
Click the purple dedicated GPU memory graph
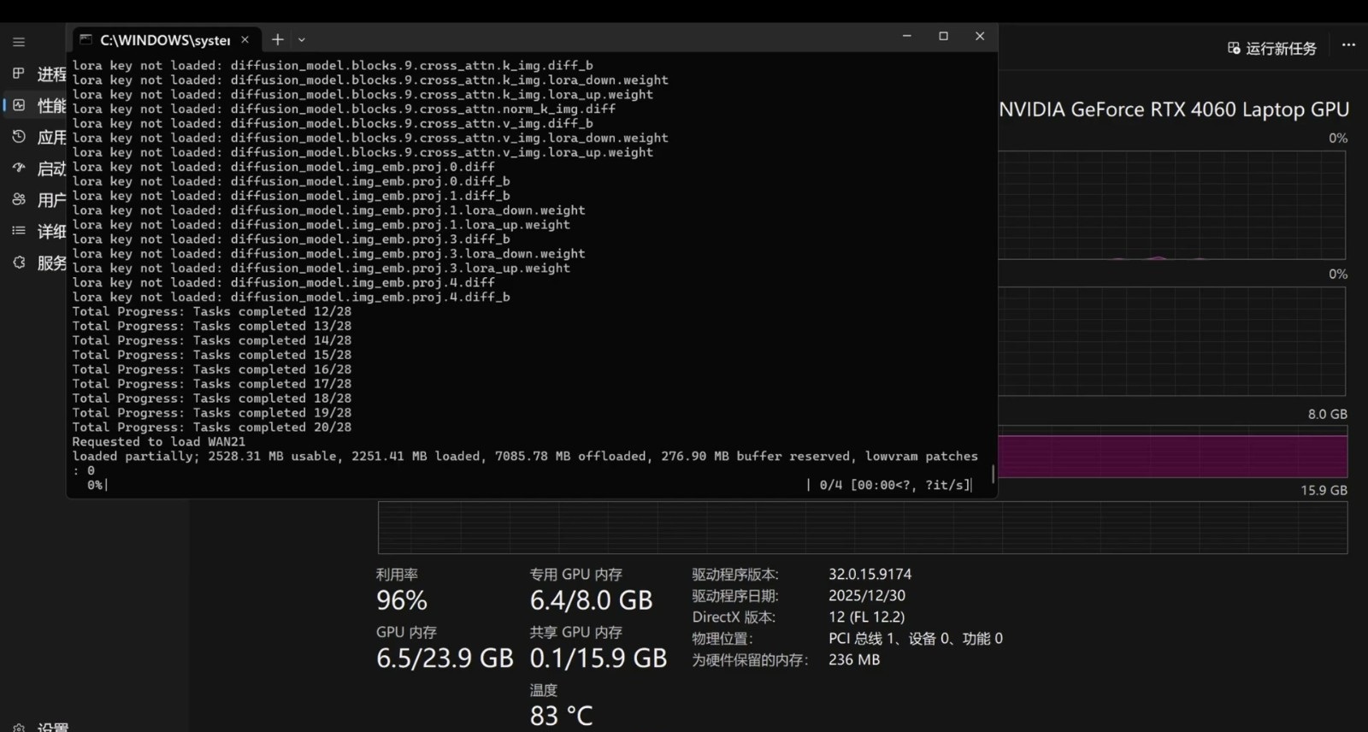tap(1171, 456)
